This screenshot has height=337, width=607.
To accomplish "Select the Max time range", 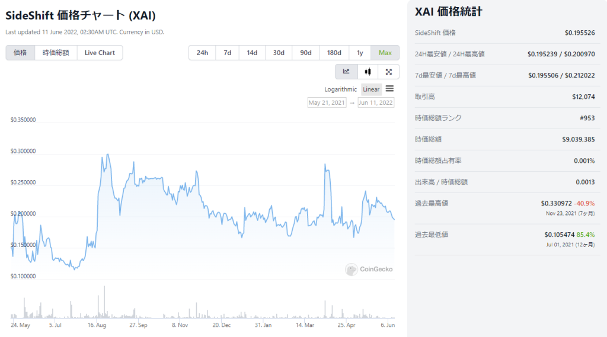I will point(385,53).
